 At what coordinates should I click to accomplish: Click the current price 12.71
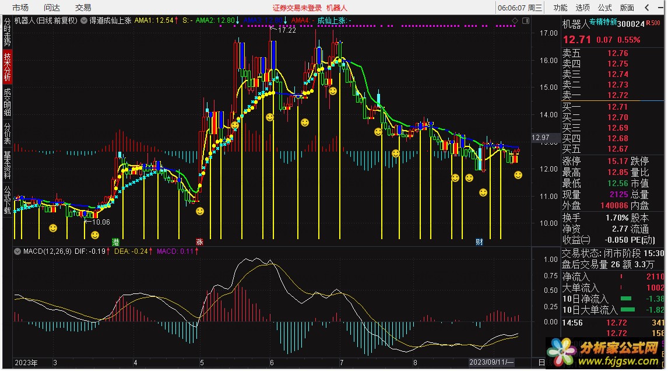click(577, 40)
